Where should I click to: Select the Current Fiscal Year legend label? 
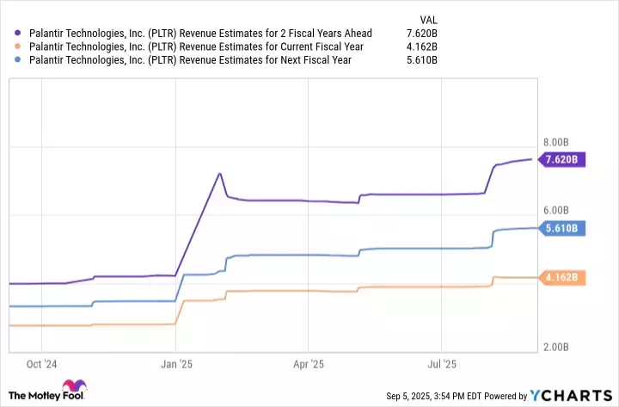[x=194, y=46]
